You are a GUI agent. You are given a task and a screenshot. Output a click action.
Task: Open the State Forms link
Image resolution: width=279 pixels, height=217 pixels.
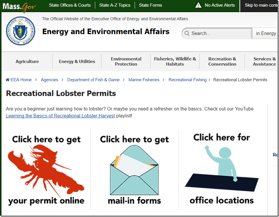(x=150, y=5)
